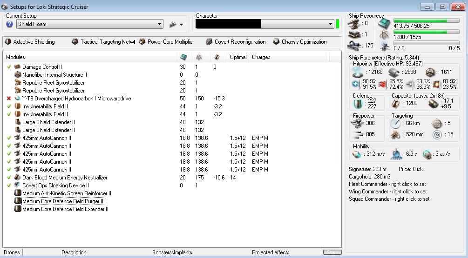Image resolution: width=468 pixels, height=258 pixels.
Task: Toggle the first Invulnerability Field II checkmark
Action: pyautogui.click(x=9, y=106)
